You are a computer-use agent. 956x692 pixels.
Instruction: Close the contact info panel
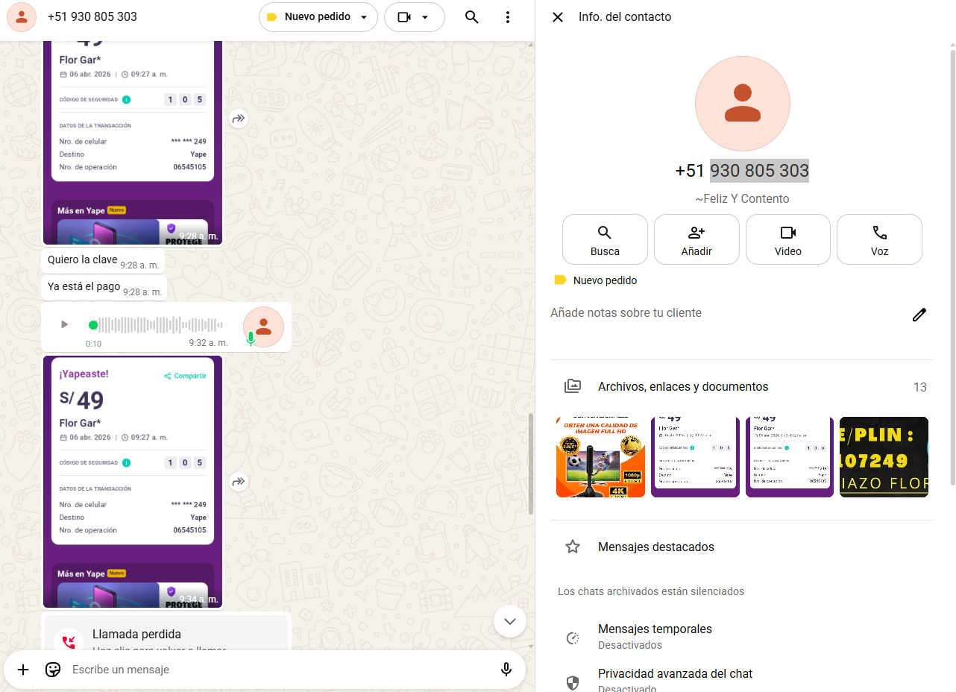click(x=557, y=17)
